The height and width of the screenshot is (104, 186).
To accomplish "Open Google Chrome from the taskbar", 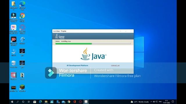I will [69, 102].
